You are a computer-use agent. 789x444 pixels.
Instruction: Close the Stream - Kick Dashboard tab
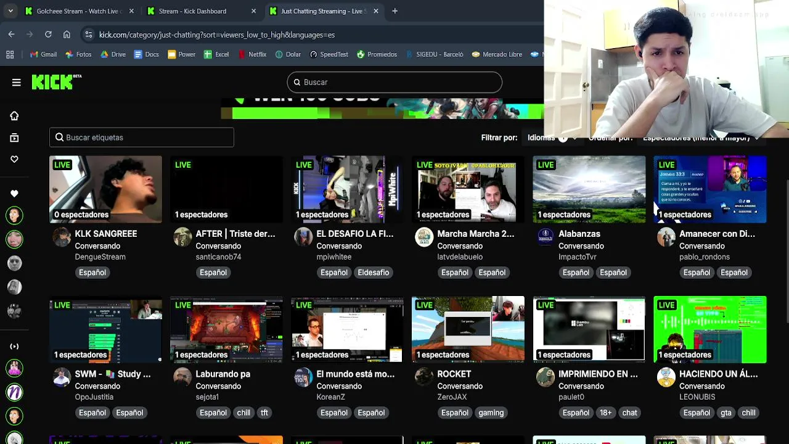click(x=253, y=11)
